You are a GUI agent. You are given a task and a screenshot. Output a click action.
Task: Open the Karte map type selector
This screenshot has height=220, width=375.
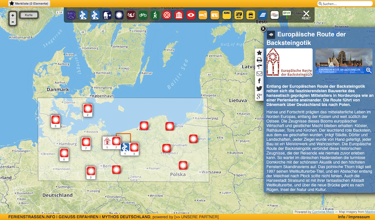pyautogui.click(x=29, y=15)
